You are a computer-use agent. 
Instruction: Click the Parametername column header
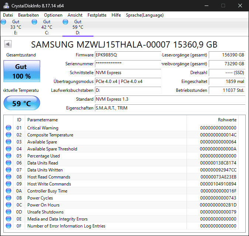(106, 120)
